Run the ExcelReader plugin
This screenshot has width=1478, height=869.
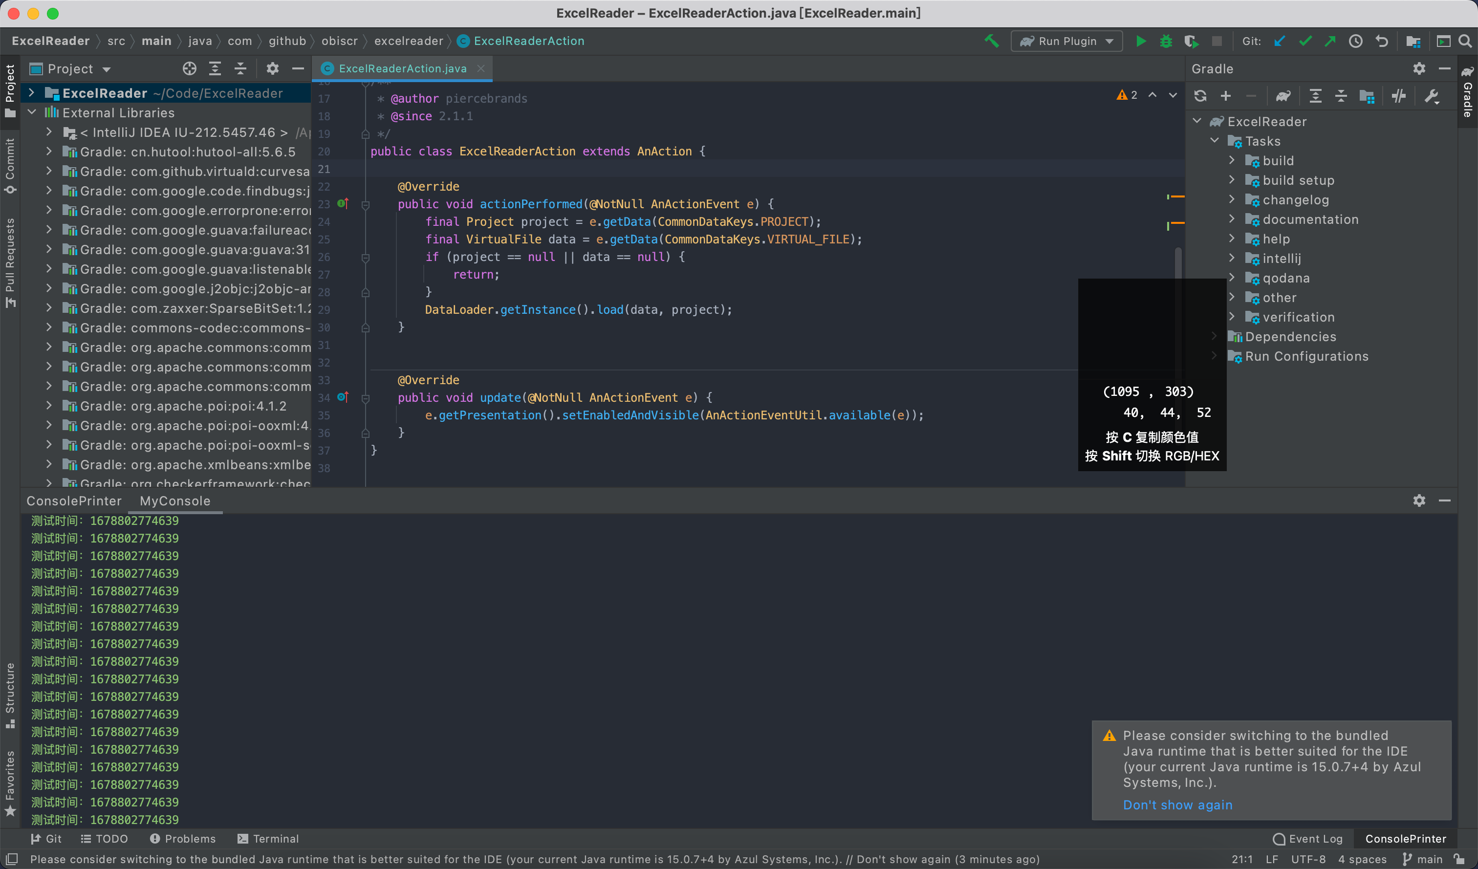tap(1140, 41)
